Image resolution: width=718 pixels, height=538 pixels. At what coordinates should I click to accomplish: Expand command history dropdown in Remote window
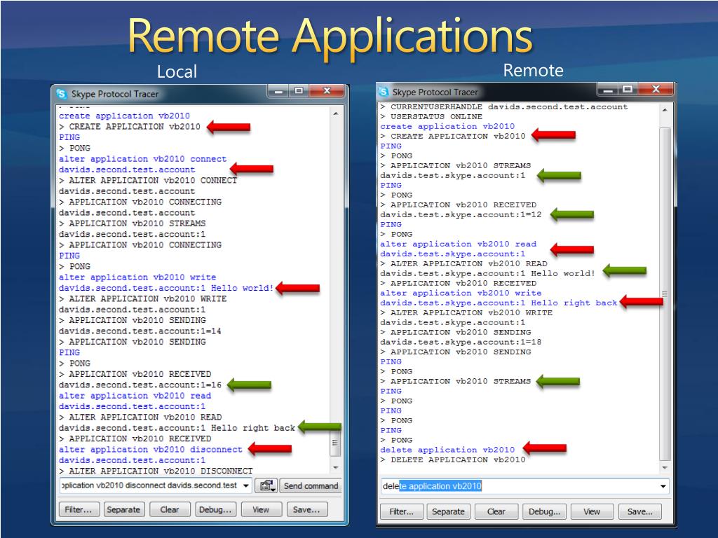tap(663, 486)
